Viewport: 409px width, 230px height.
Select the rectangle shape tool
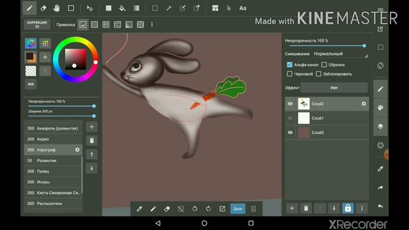(71, 8)
